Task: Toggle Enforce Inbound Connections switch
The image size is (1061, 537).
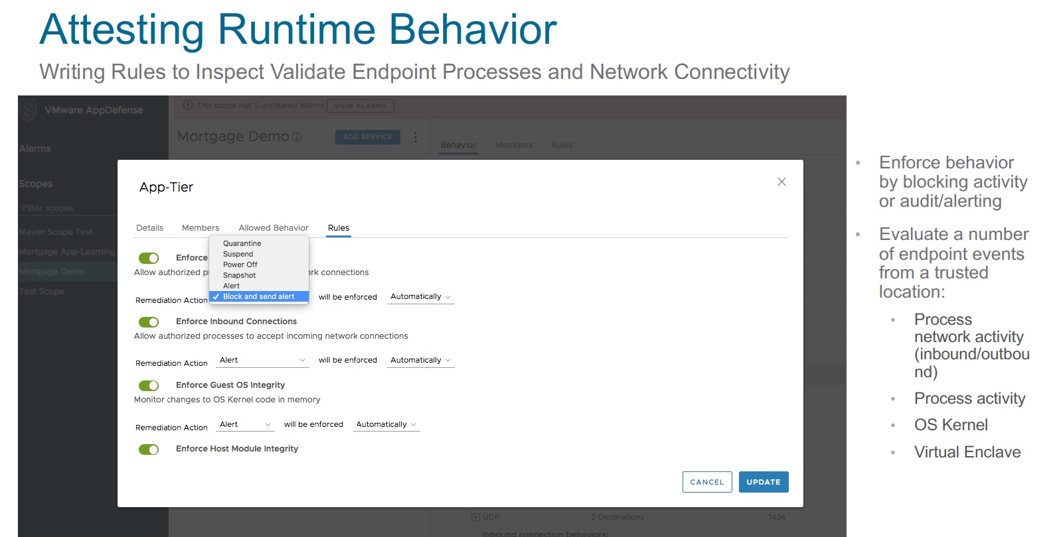Action: 149,322
